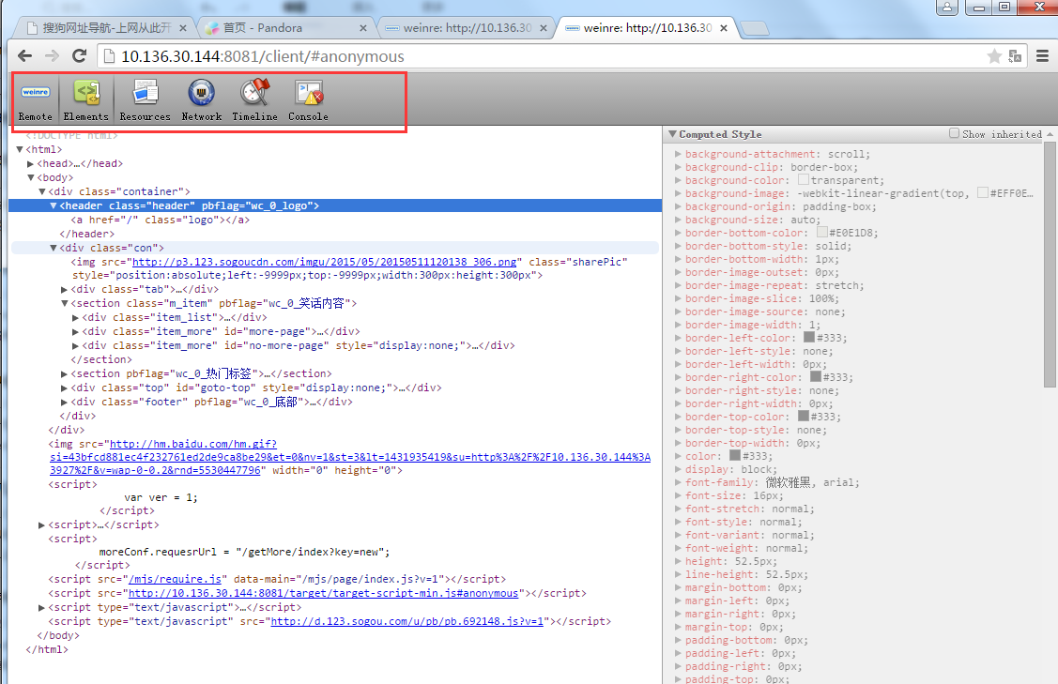
Task: Select the 'display: block' computed property
Action: (730, 469)
